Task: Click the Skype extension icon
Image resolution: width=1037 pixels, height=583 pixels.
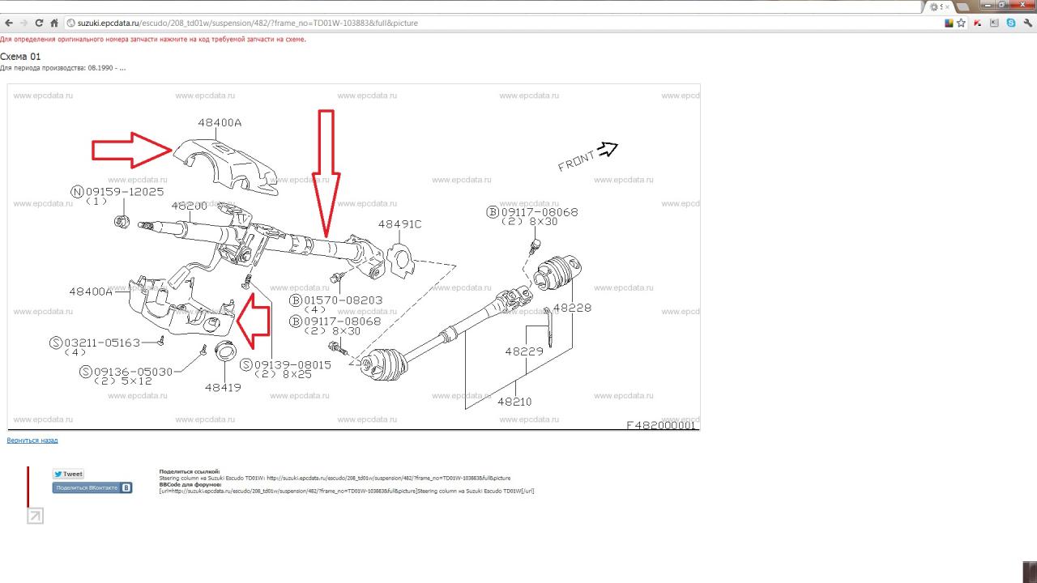Action: (x=1011, y=23)
